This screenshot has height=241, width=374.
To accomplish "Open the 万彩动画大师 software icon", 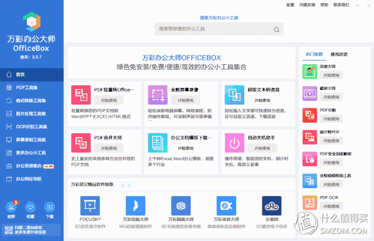I will tap(135, 206).
